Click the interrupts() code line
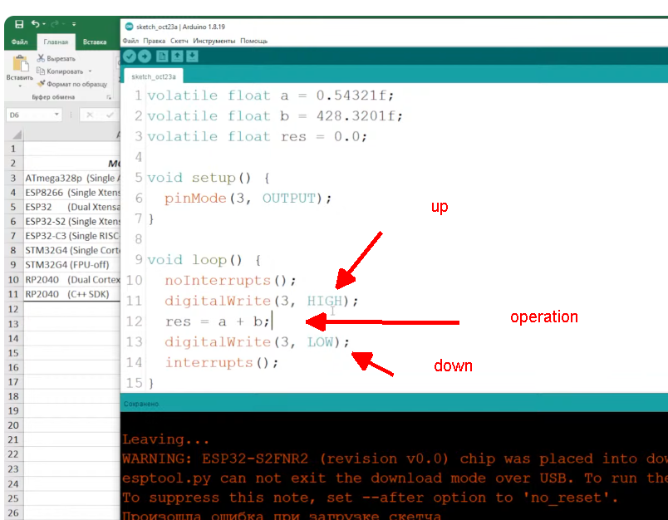The image size is (668, 520). pos(222,363)
